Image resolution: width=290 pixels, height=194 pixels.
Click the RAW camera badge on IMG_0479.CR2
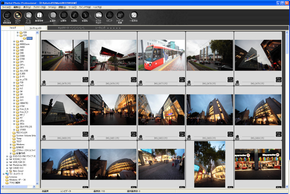coord(237,83)
